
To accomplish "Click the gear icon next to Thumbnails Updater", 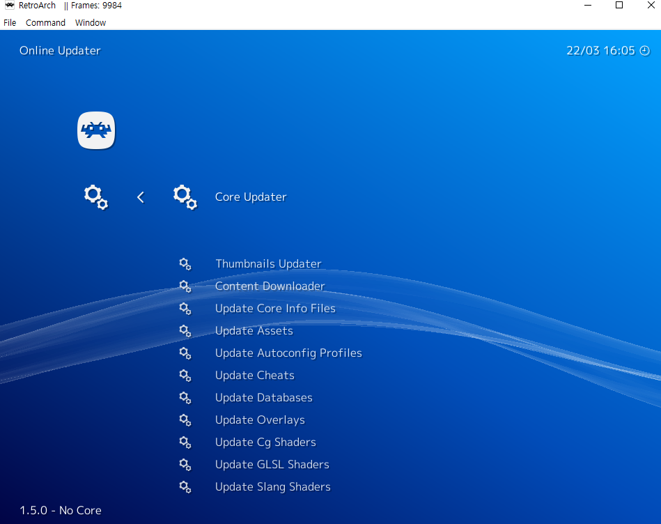I will click(185, 264).
